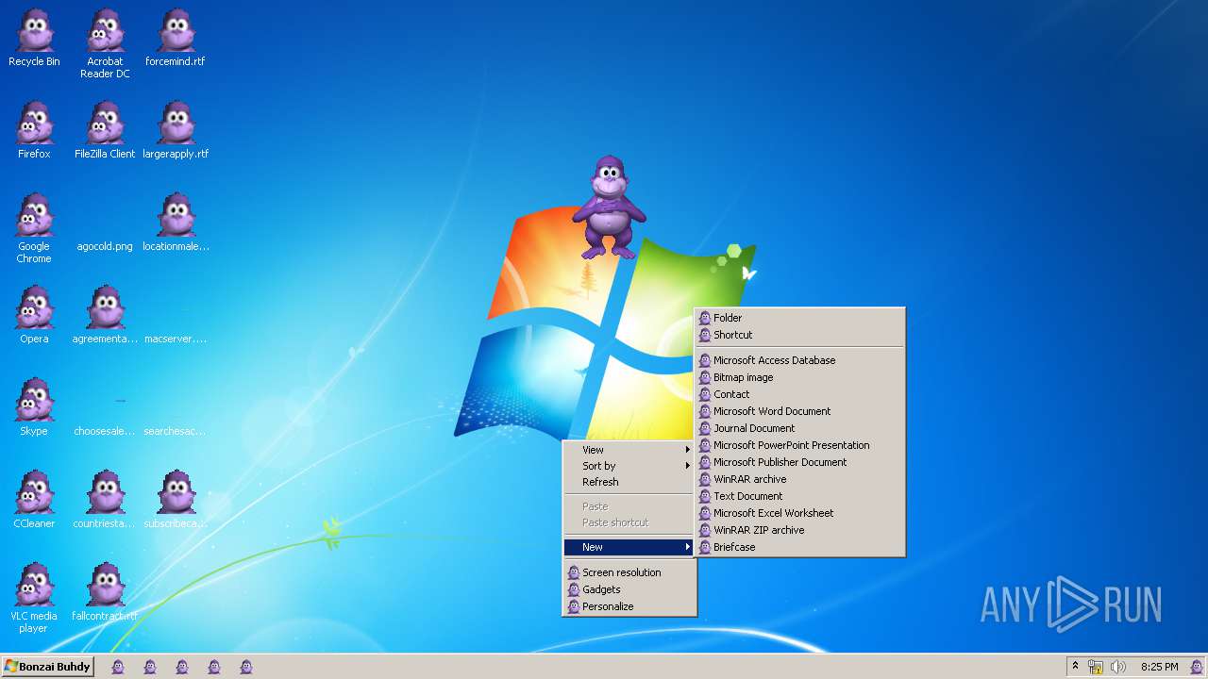Viewport: 1208px width, 679px height.
Task: Select the agocold.png file label
Action: [x=105, y=247]
